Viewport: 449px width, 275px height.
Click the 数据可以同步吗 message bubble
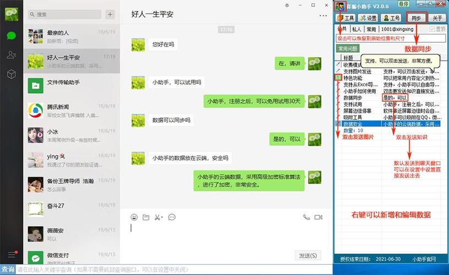click(171, 120)
